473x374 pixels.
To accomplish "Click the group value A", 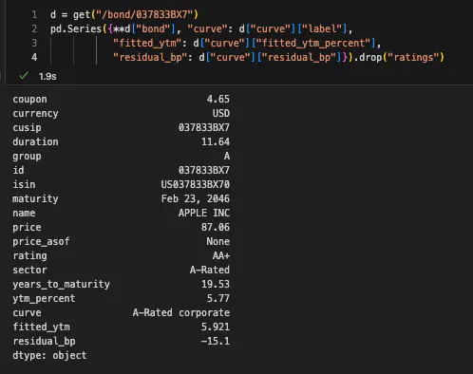I will [x=227, y=156].
